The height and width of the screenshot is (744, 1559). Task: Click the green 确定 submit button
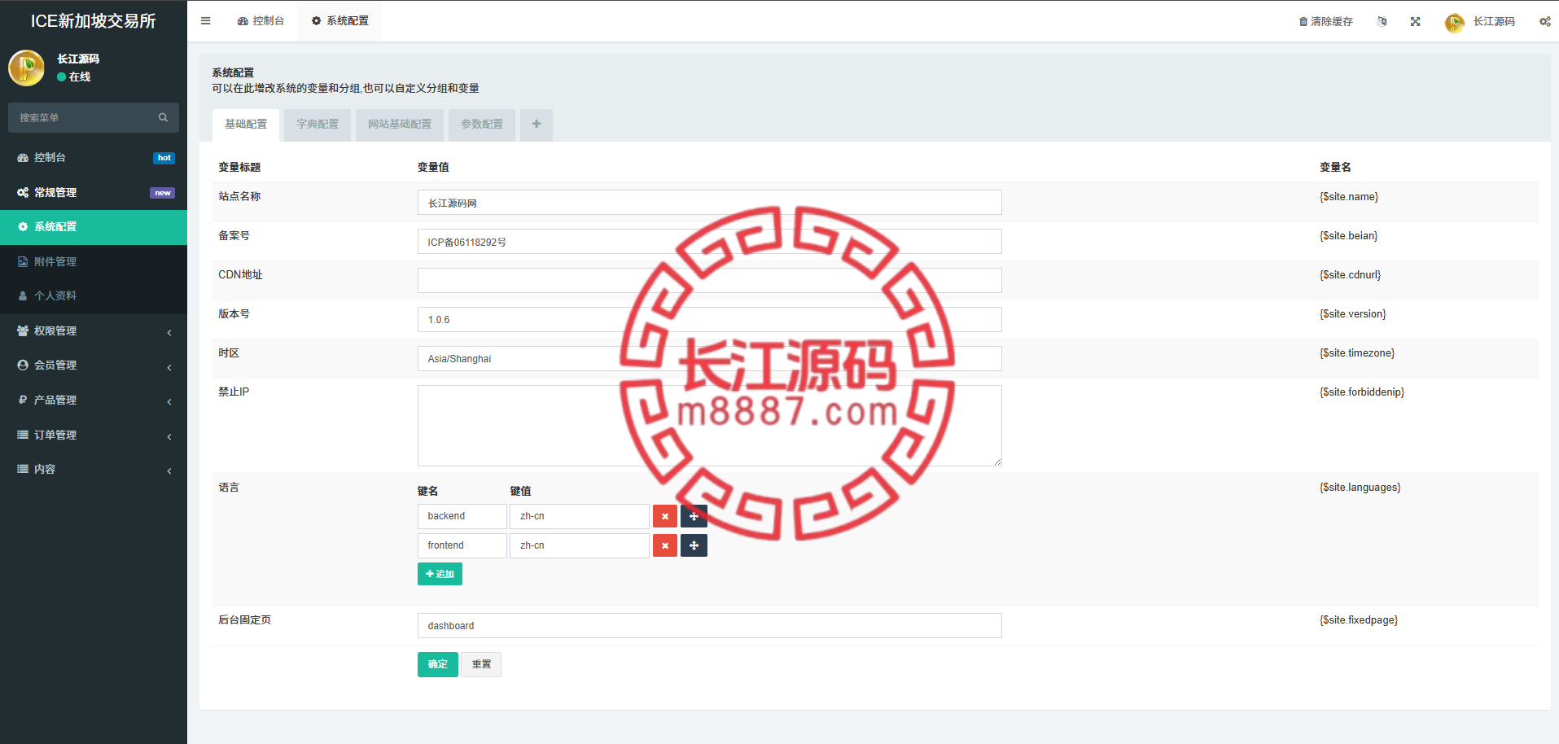tap(438, 664)
